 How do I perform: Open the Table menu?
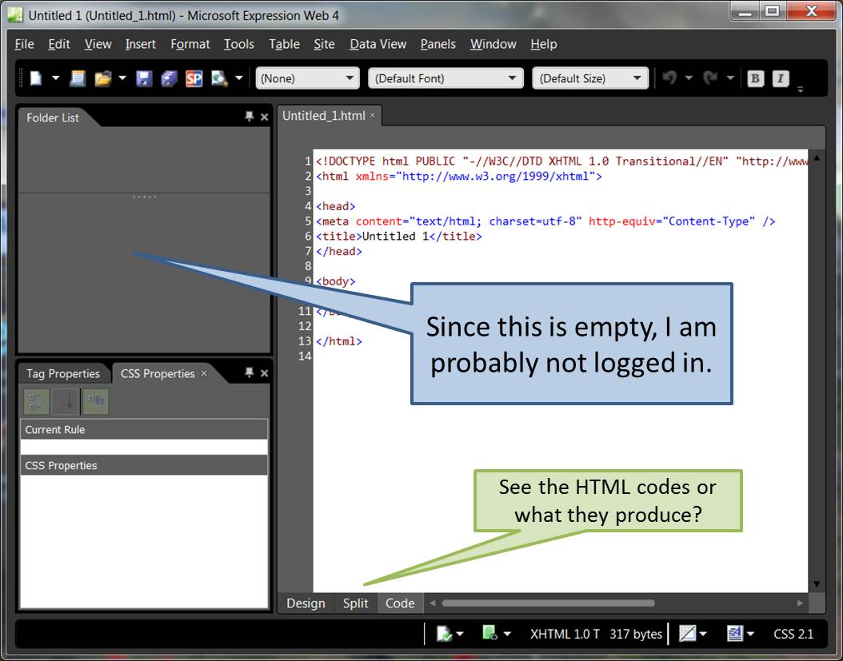(x=285, y=44)
